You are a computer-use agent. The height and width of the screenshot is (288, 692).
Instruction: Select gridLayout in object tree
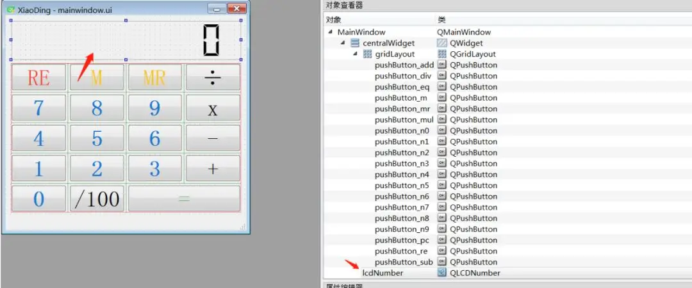pyautogui.click(x=395, y=54)
